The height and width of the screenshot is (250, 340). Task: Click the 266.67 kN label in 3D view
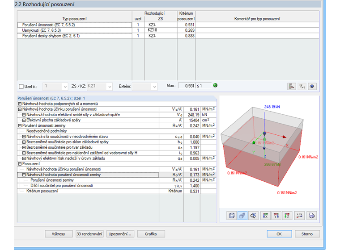[x=272, y=164]
